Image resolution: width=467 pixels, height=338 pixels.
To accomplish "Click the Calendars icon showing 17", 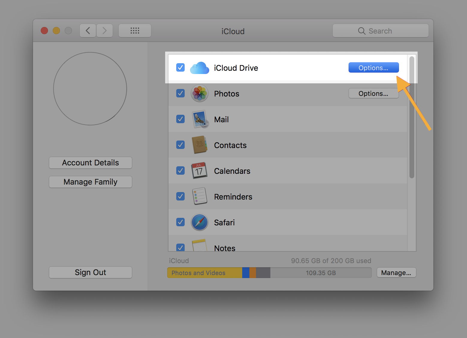I will 199,171.
